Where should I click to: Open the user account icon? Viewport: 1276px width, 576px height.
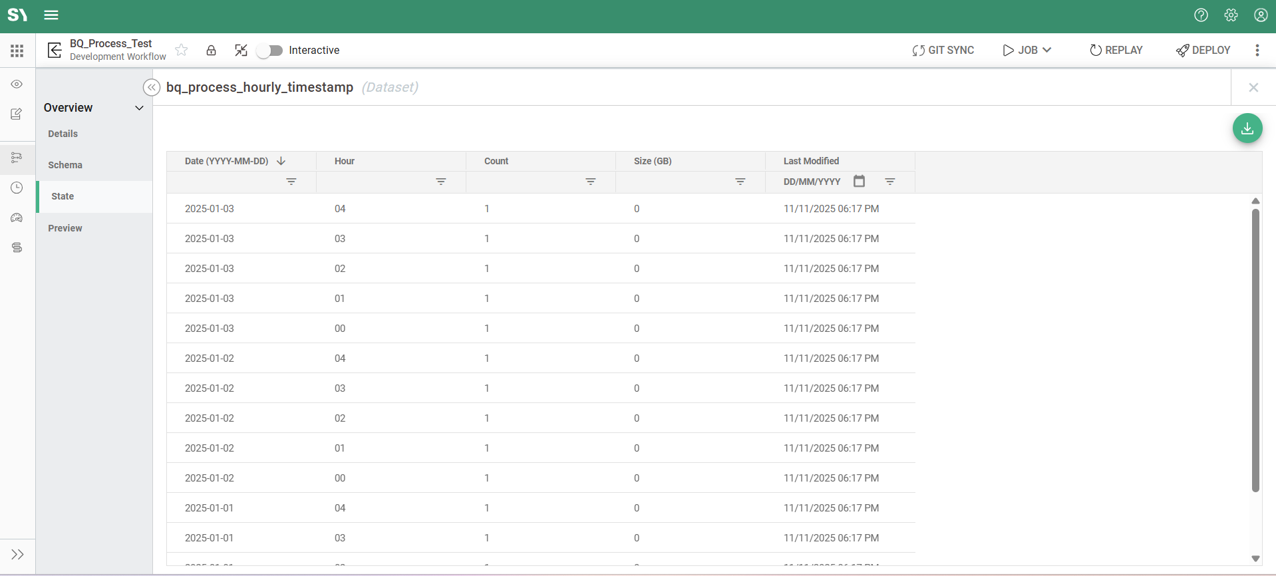pyautogui.click(x=1261, y=15)
